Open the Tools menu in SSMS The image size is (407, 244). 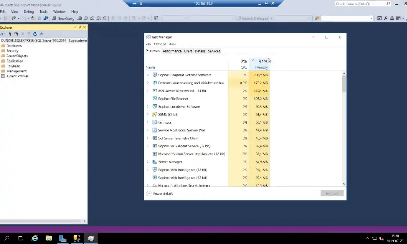(43, 11)
